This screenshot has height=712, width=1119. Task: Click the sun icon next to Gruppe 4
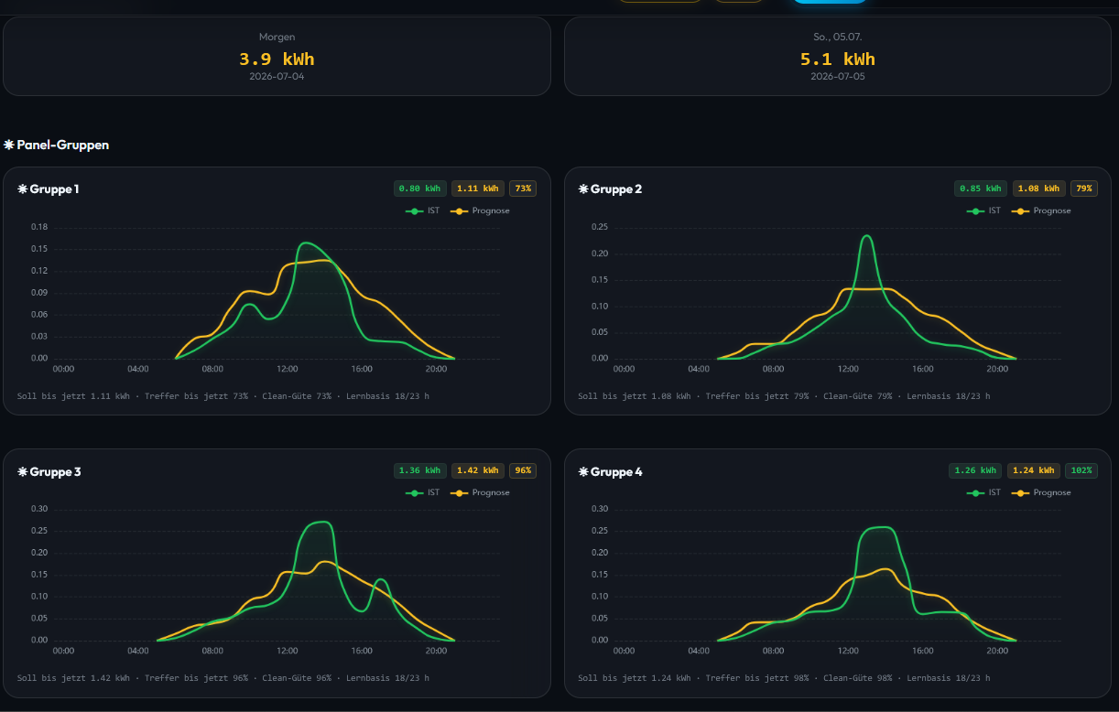(x=583, y=472)
